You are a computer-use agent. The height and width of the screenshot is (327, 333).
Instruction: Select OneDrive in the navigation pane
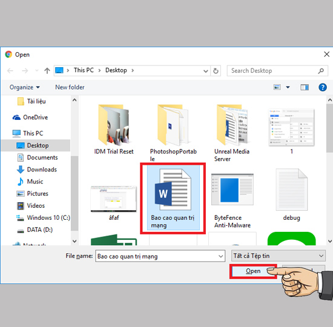point(30,117)
